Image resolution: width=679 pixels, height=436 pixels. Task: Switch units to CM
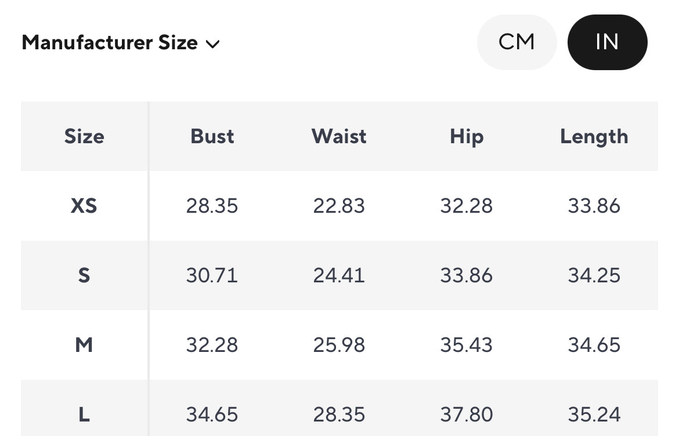point(517,42)
